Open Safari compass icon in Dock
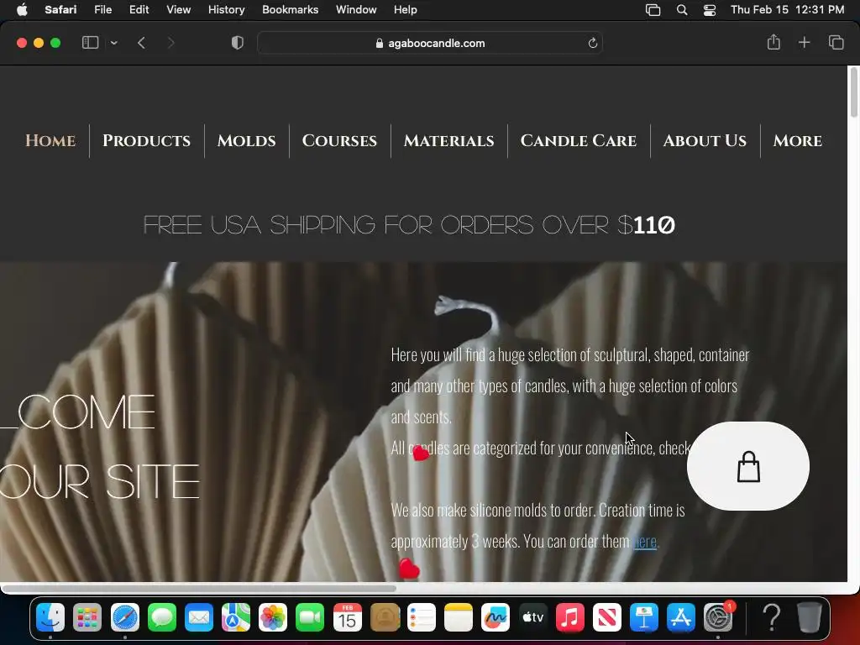860x645 pixels. [125, 617]
